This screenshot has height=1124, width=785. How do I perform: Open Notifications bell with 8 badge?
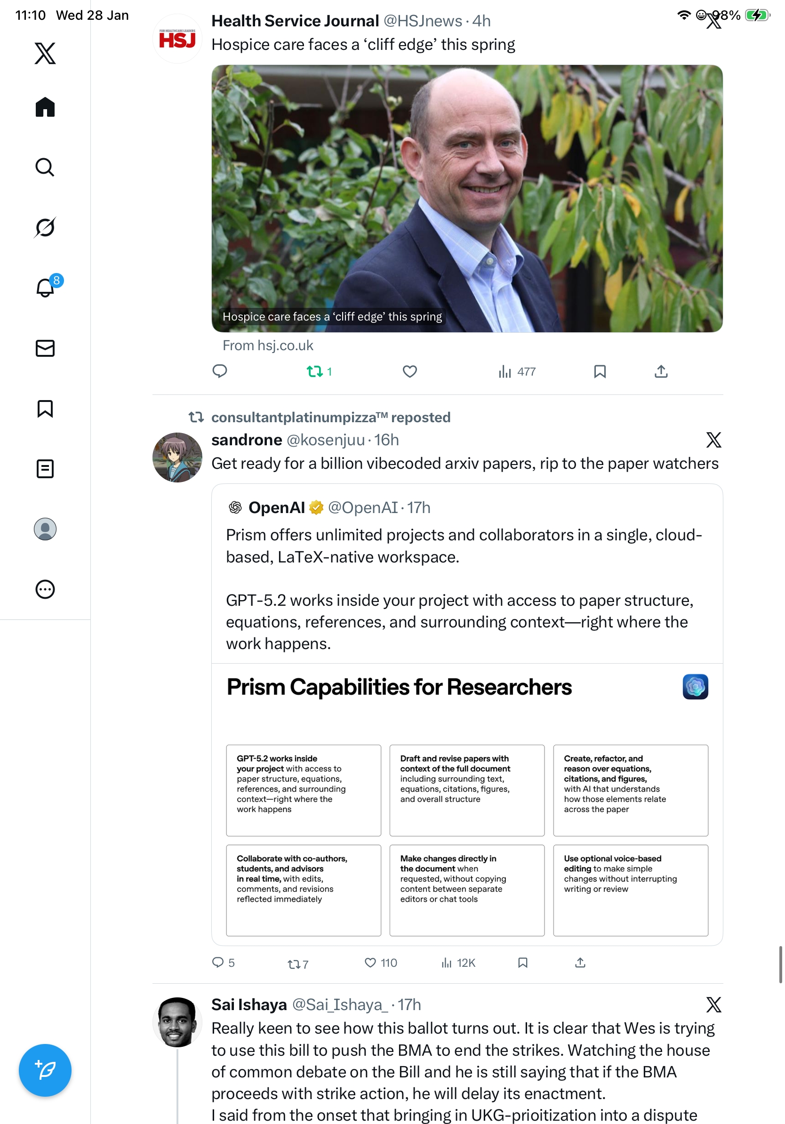tap(45, 288)
